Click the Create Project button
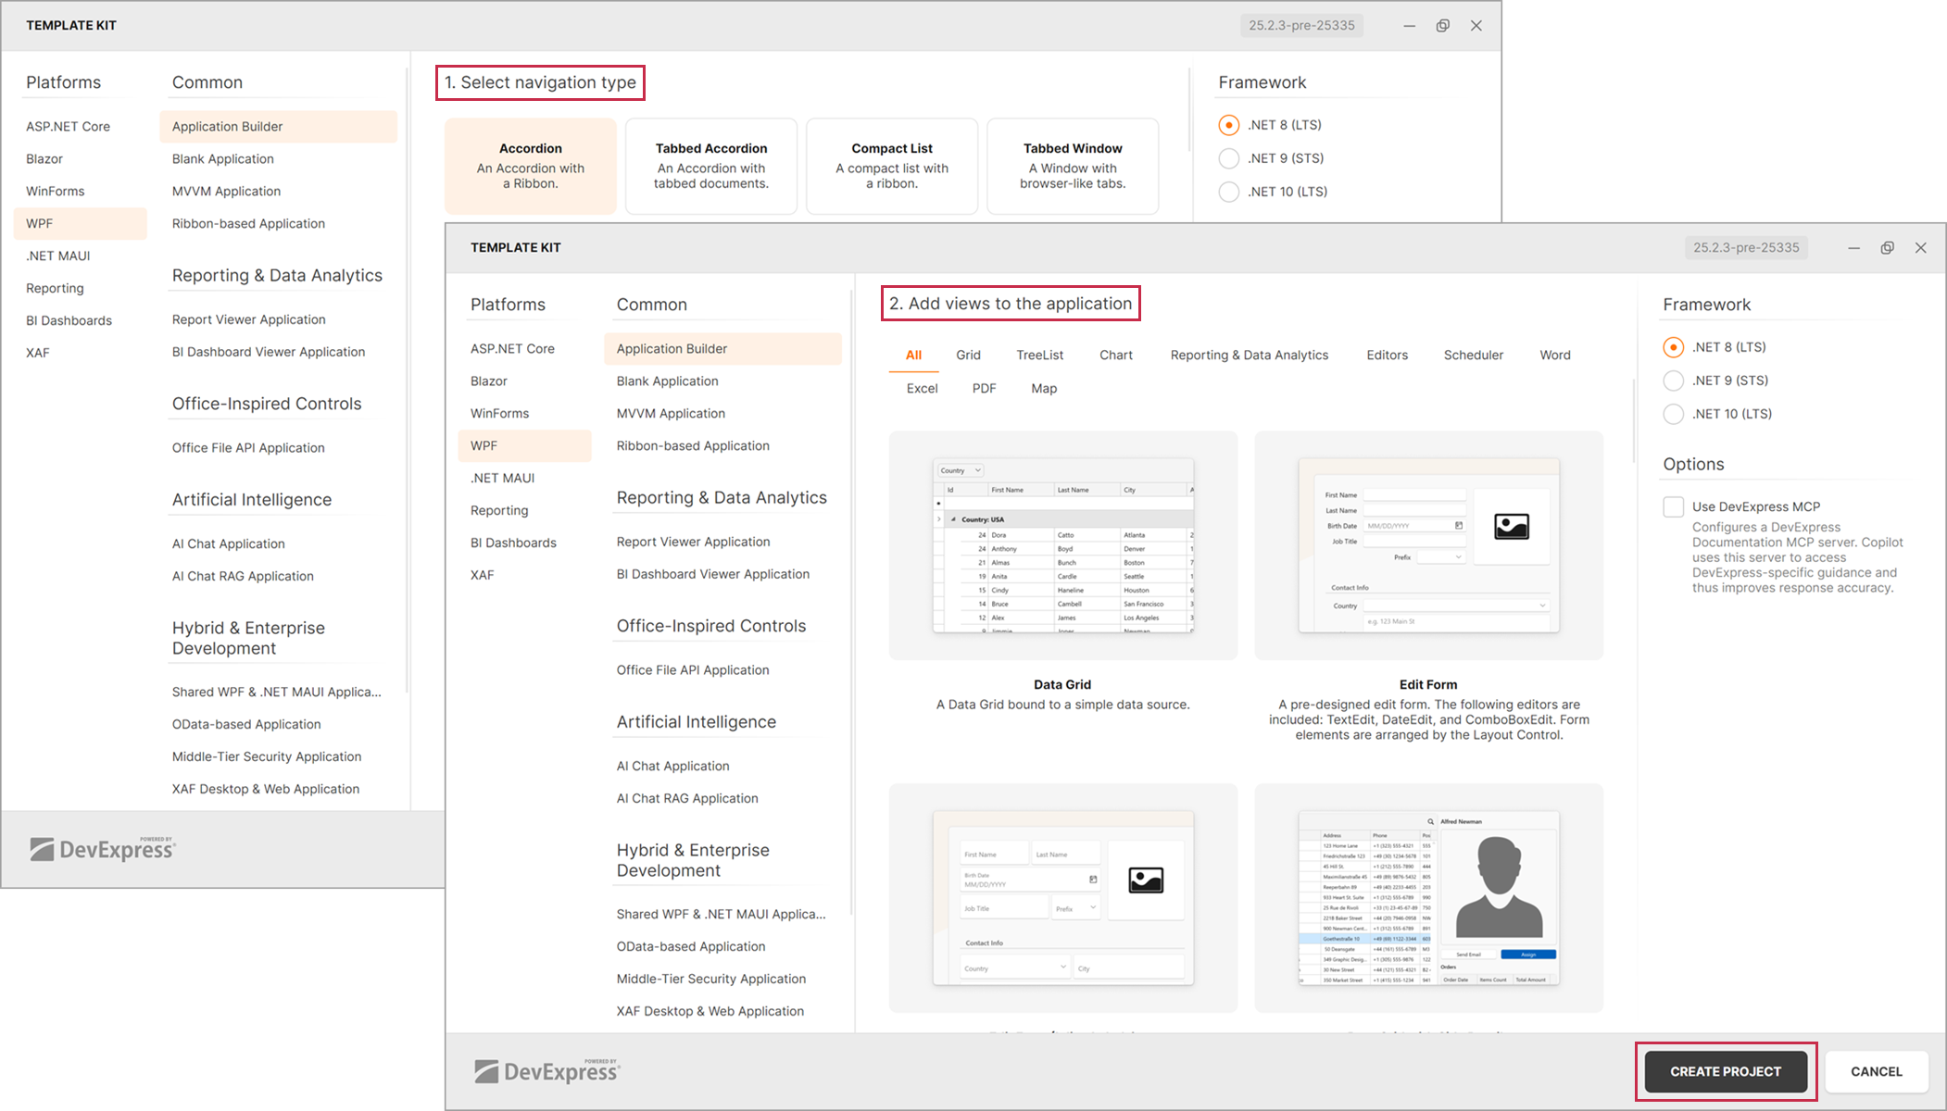 pyautogui.click(x=1725, y=1071)
